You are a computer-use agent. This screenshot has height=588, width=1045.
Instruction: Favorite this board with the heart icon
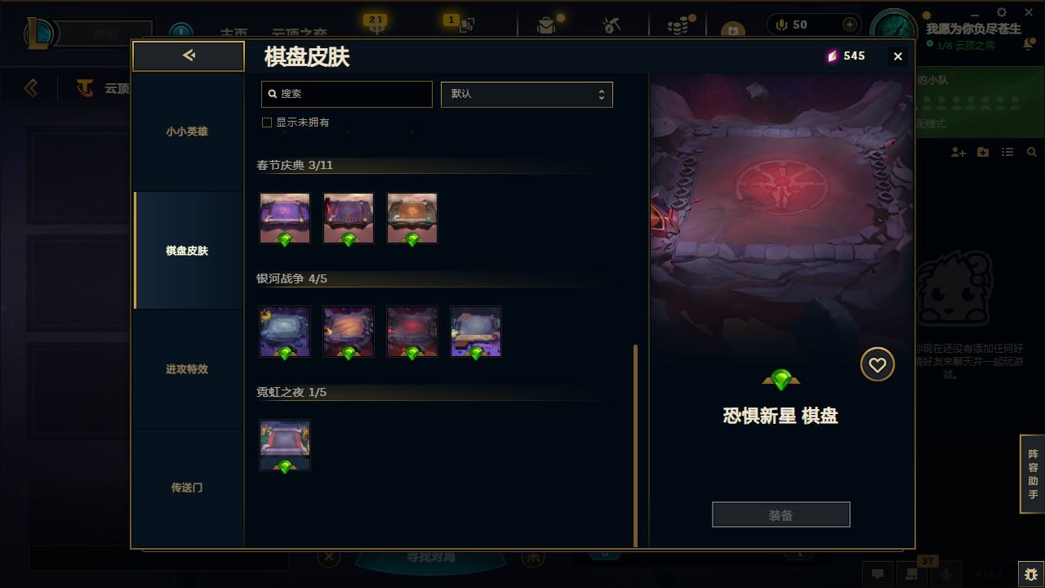pyautogui.click(x=877, y=365)
